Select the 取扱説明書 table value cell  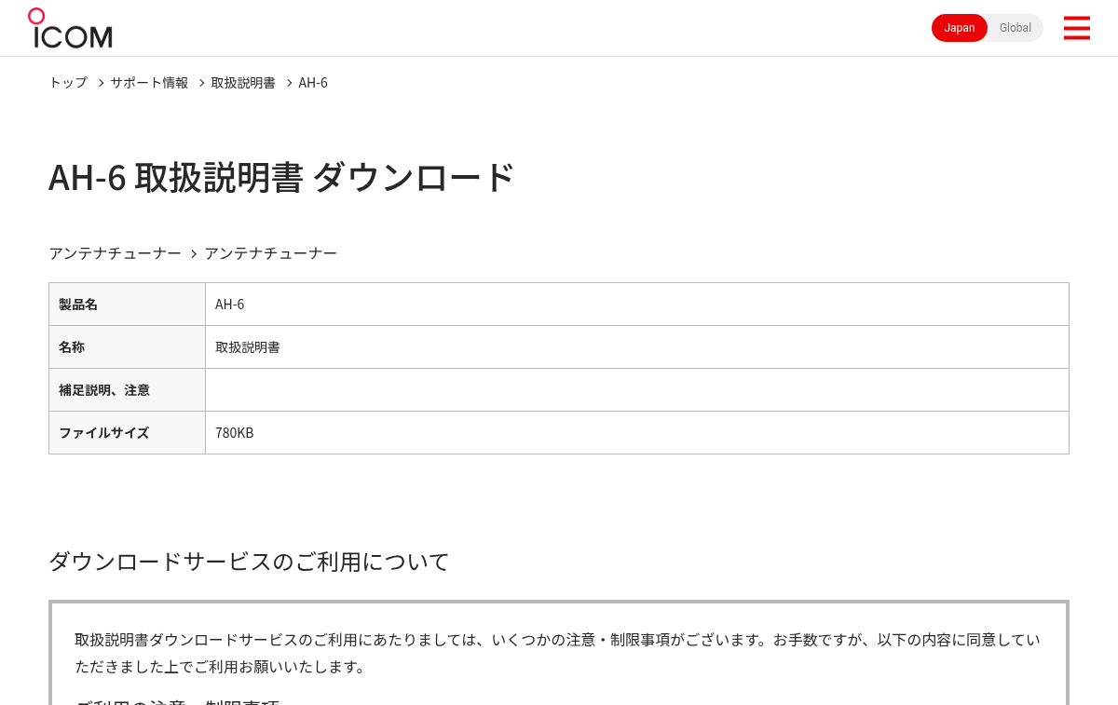pyautogui.click(x=637, y=347)
